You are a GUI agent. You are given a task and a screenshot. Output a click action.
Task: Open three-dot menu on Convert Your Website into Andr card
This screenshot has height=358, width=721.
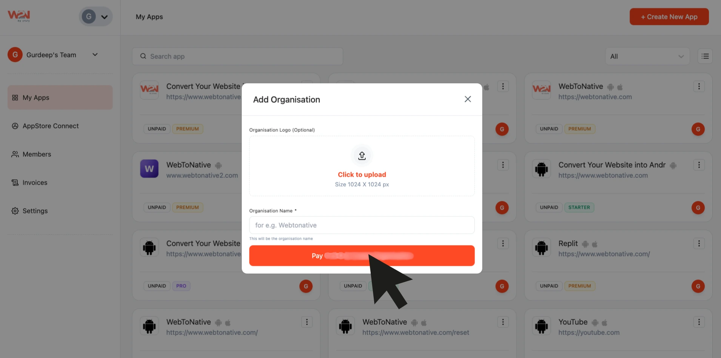click(699, 165)
